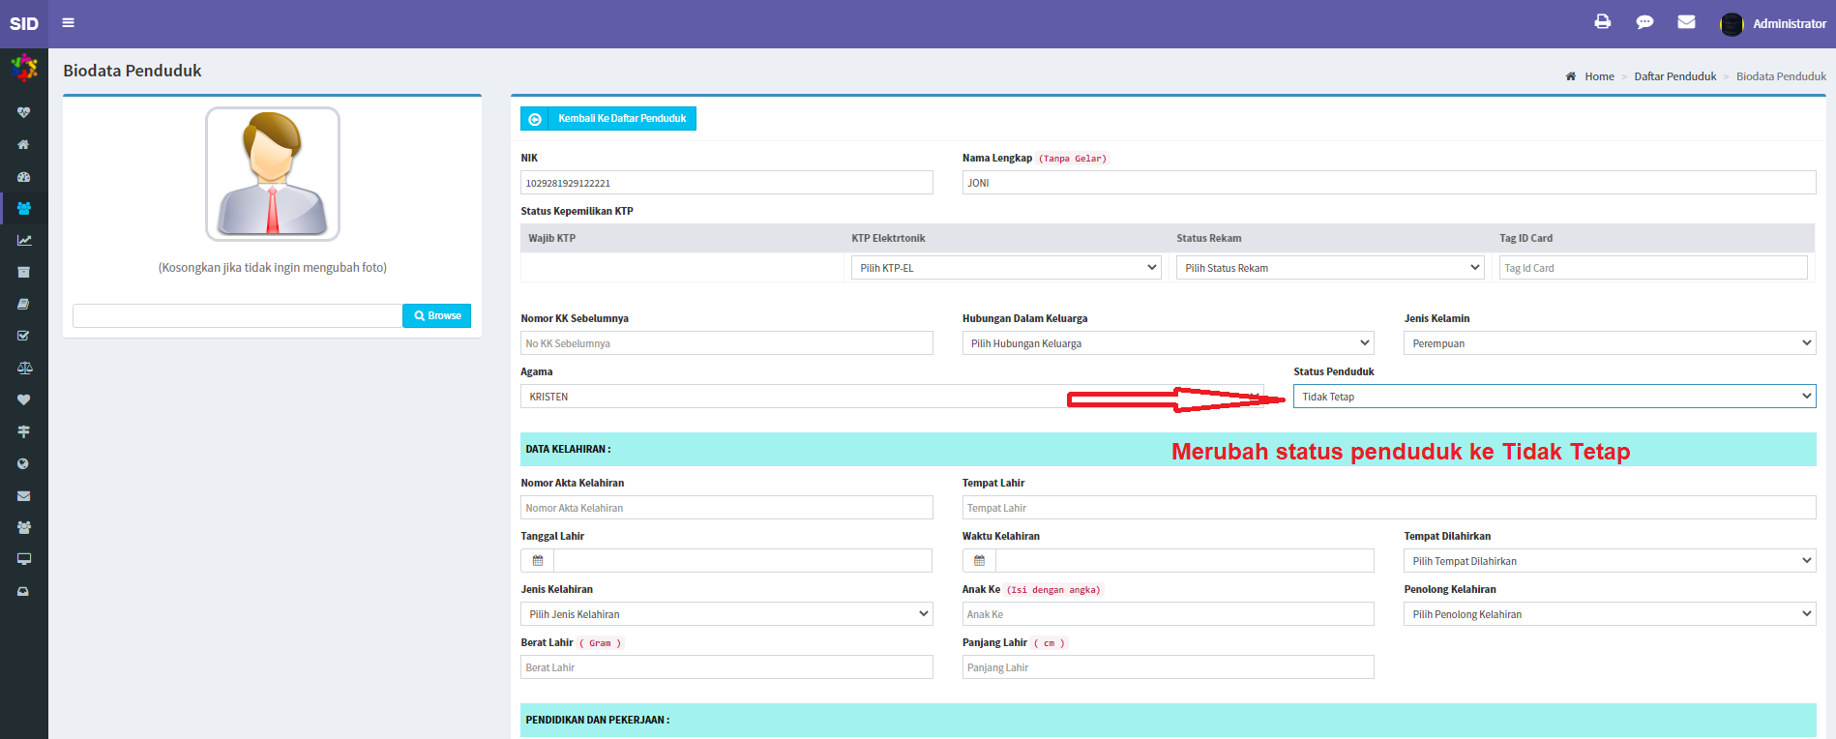The image size is (1836, 739).
Task: Open the archive box sidebar icon
Action: (x=24, y=272)
